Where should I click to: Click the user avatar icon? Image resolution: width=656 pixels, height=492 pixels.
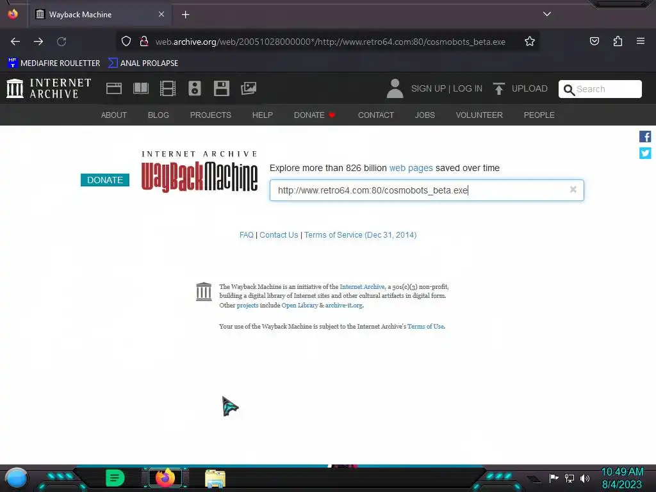coord(395,88)
